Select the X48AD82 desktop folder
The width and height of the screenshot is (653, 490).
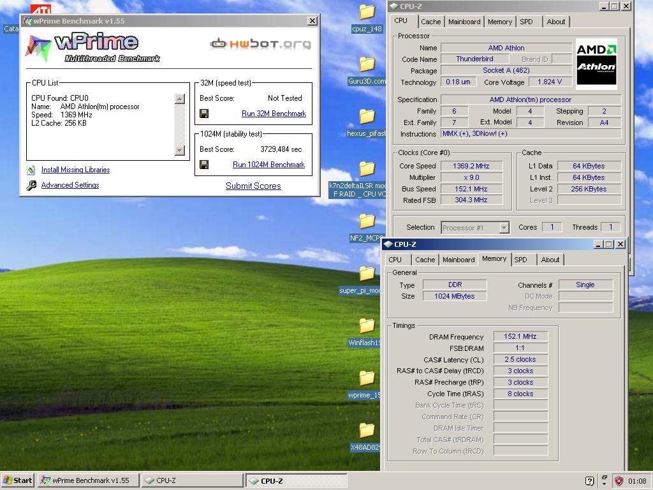365,437
